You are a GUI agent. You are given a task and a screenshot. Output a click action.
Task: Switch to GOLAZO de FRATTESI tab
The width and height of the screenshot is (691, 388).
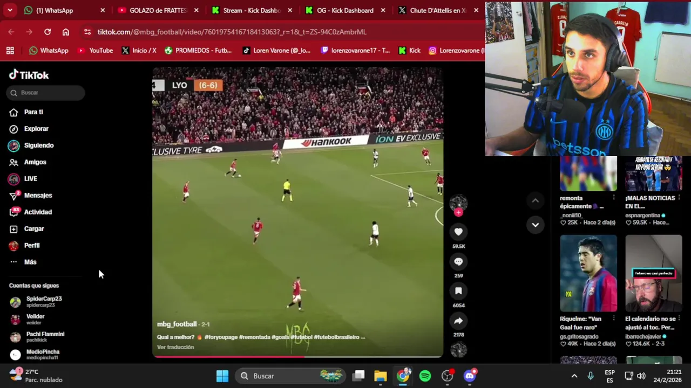pos(158,10)
